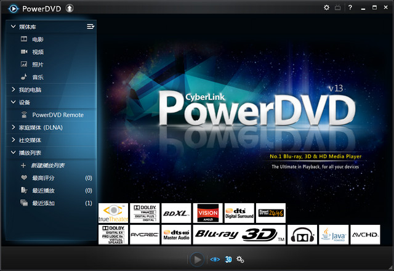This screenshot has height=271, width=394.
Task: Click the upgrade arrow icon beside PowerDVD title
Action: (70, 8)
